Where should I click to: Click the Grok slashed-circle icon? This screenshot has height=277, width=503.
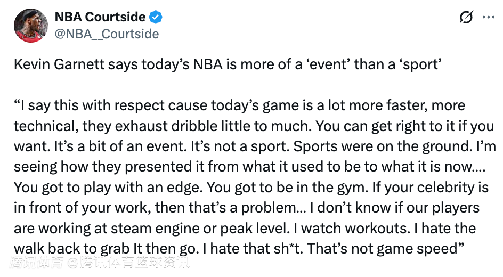pos(466,17)
